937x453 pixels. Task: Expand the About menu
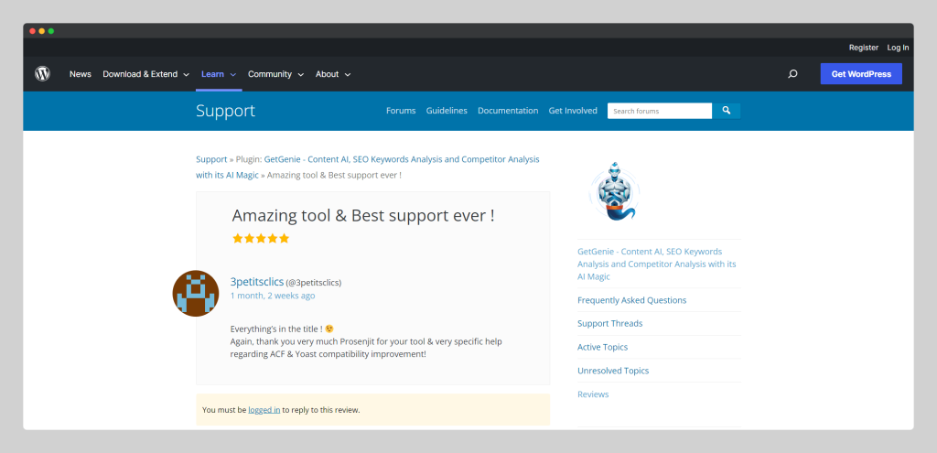click(x=333, y=74)
